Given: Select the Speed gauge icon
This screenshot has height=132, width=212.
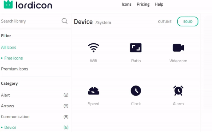Looking at the screenshot, I should pos(94,91).
